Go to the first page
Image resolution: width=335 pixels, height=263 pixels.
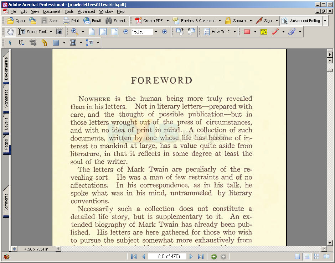point(134,256)
